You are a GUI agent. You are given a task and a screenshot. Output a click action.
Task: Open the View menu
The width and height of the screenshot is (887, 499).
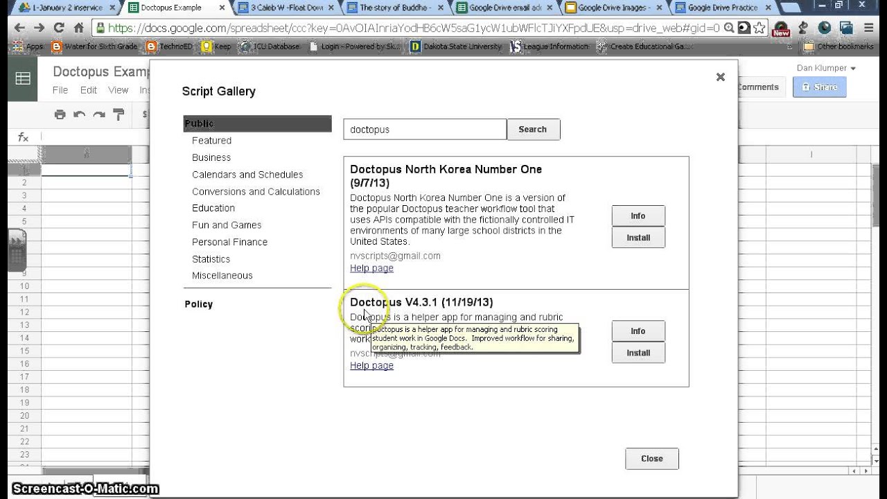118,90
